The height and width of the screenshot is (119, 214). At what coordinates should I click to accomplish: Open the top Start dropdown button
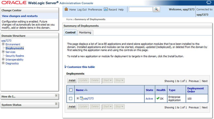click(108, 80)
